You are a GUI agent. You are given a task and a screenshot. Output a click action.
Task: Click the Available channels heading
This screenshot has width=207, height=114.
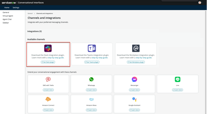coord(36,39)
